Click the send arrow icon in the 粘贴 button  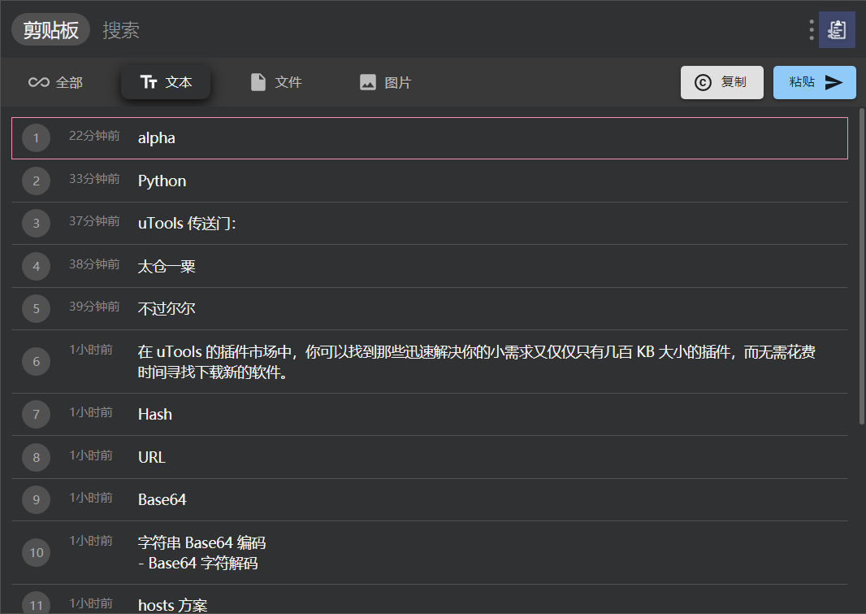pos(834,82)
